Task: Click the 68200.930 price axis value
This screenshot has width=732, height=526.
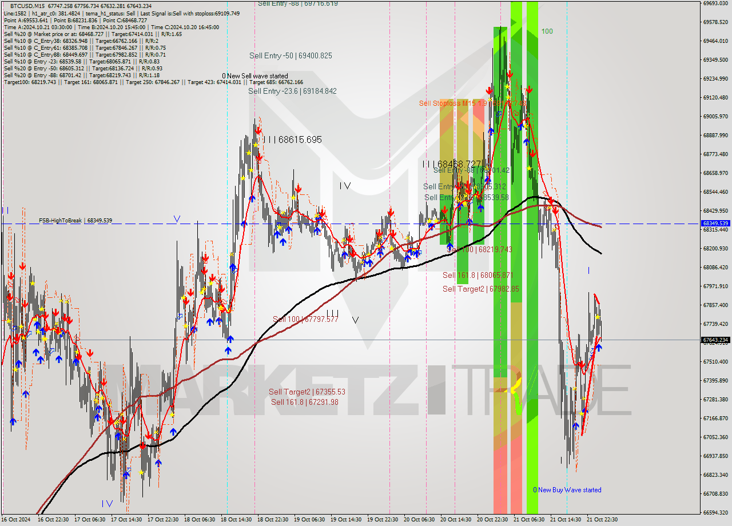Action: (x=716, y=249)
